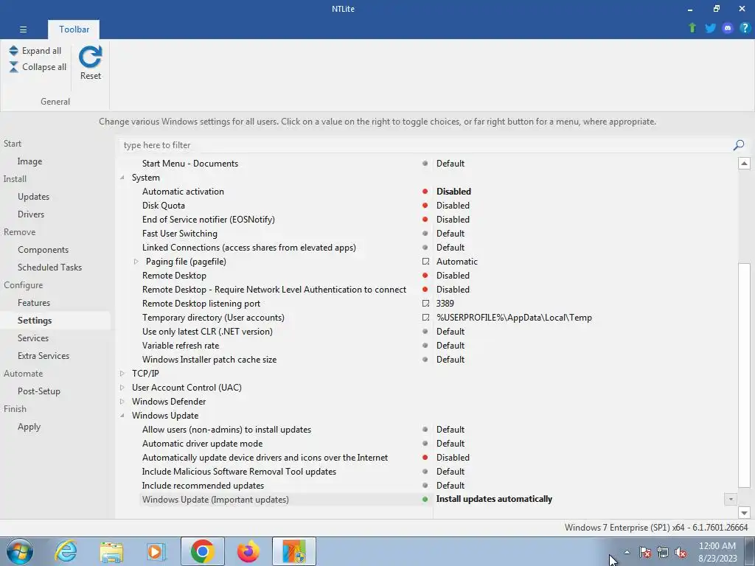Screen dimensions: 755x566
Task: Go to Updates page in sidebar
Action: tap(33, 196)
